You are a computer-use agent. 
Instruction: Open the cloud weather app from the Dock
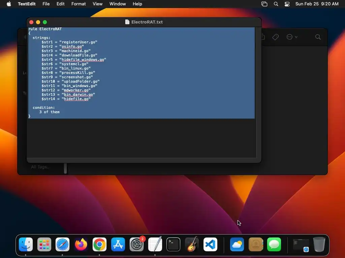(237, 244)
